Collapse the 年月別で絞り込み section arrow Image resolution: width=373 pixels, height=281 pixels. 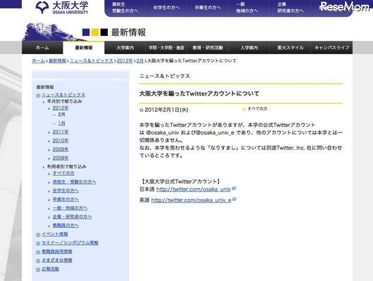(x=44, y=102)
